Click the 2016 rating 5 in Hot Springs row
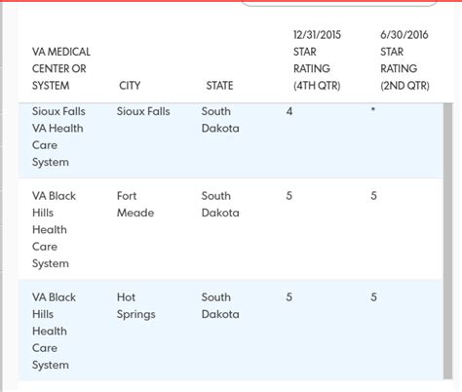 tap(373, 297)
